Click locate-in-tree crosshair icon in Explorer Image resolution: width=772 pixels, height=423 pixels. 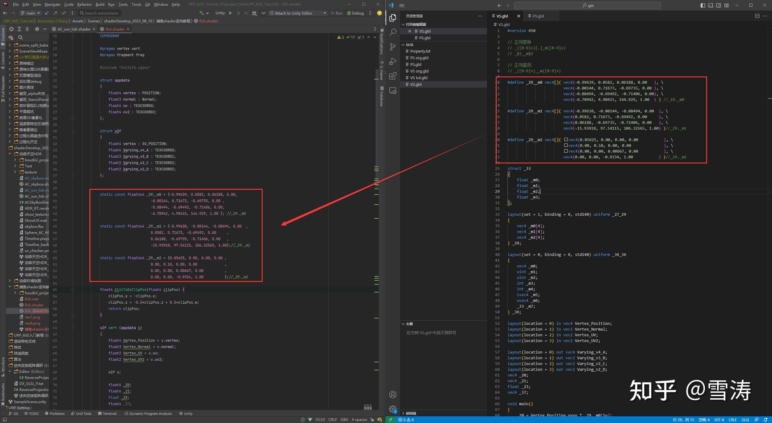[11, 29]
